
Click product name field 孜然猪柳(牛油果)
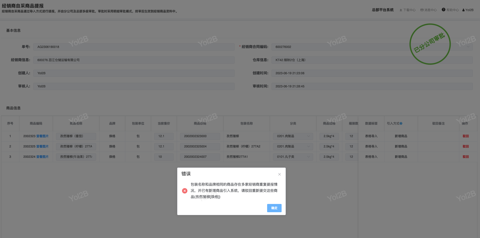point(76,157)
